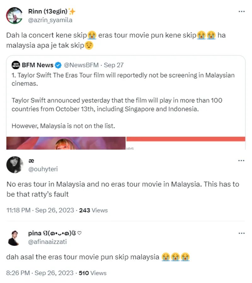This screenshot has width=252, height=283.
Task: Open ouhyteri's profile avatar
Action: click(14, 165)
